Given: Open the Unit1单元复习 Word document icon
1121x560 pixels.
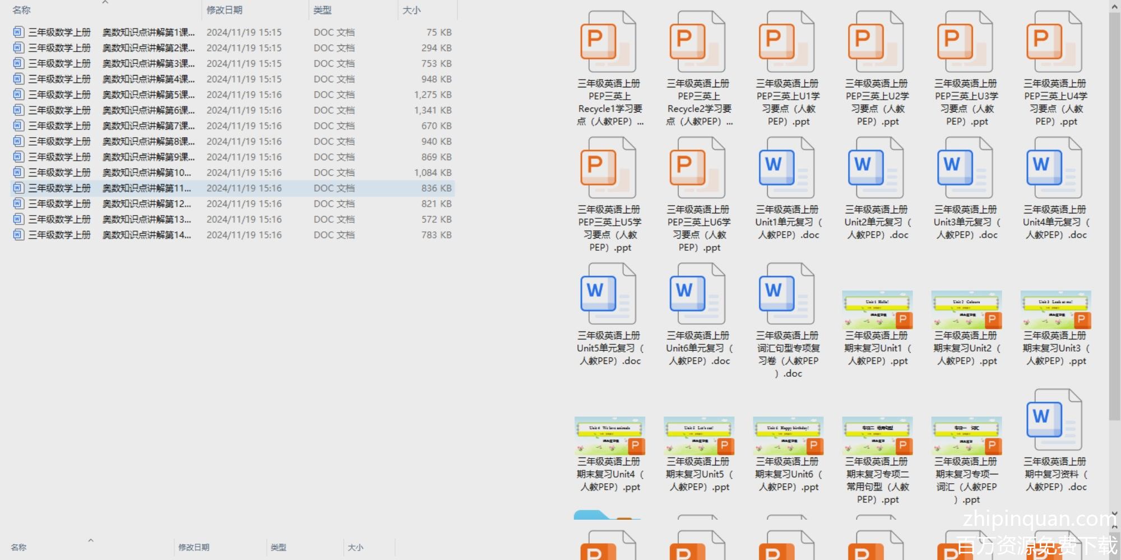Looking at the screenshot, I should (786, 168).
